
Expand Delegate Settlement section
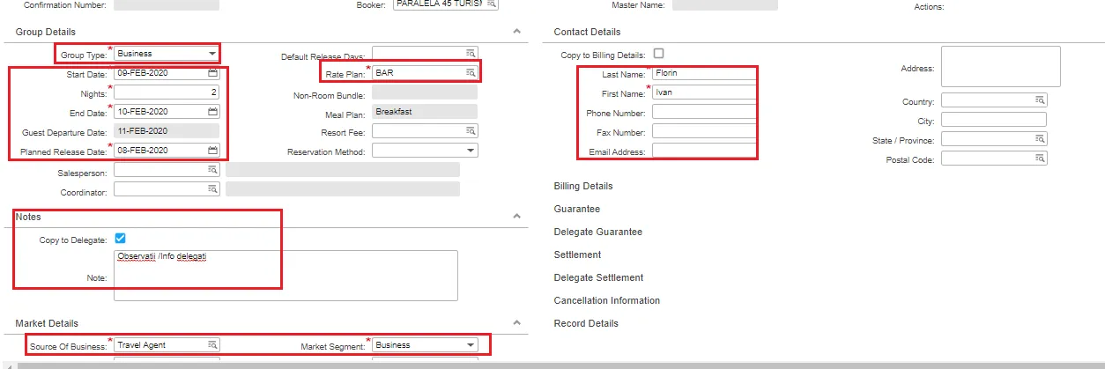coord(599,277)
